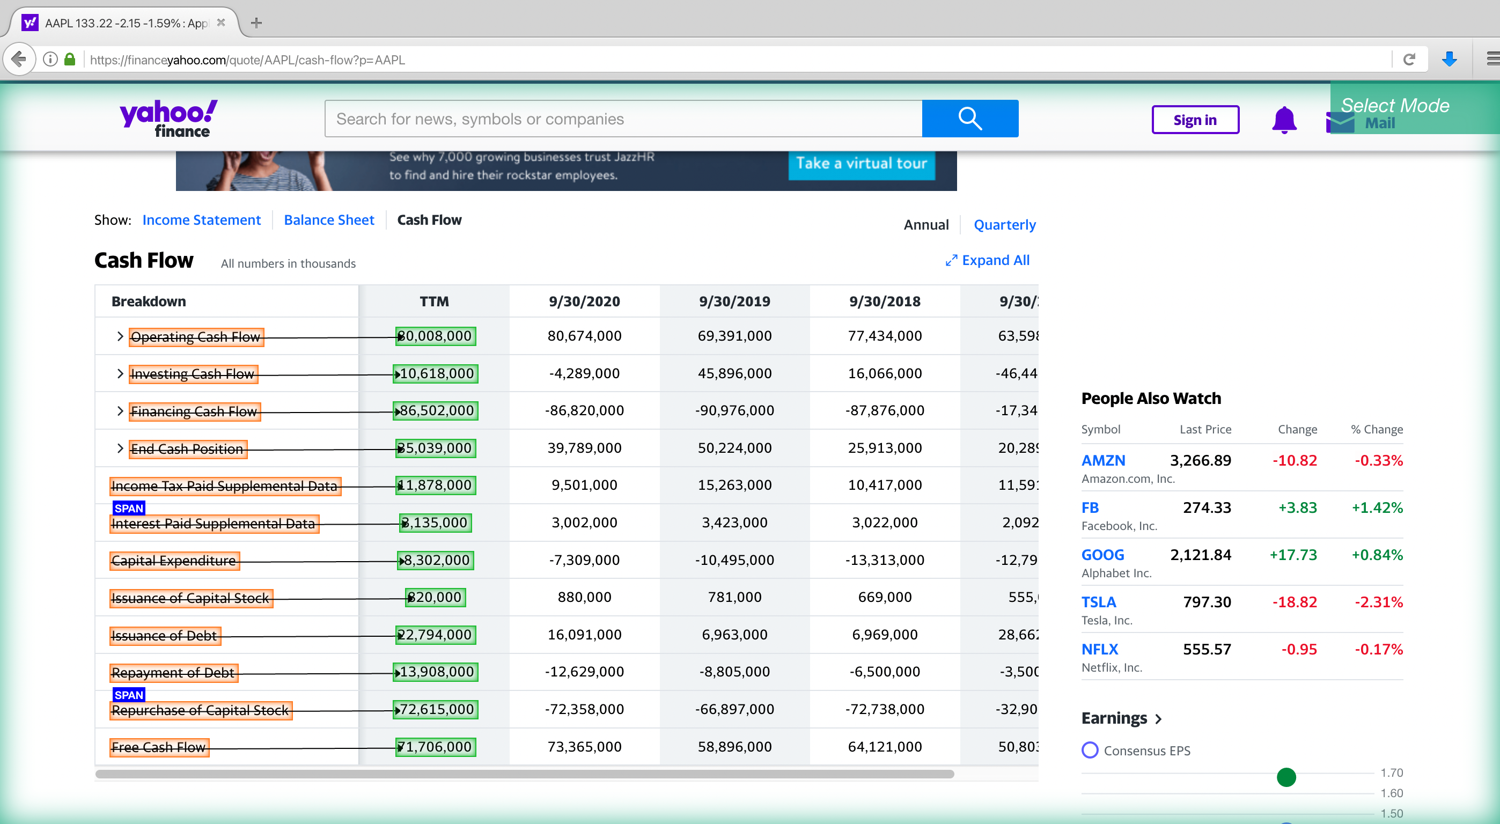Click the 25,913,000 end cash position cell
This screenshot has width=1500, height=824.
pyautogui.click(x=885, y=448)
